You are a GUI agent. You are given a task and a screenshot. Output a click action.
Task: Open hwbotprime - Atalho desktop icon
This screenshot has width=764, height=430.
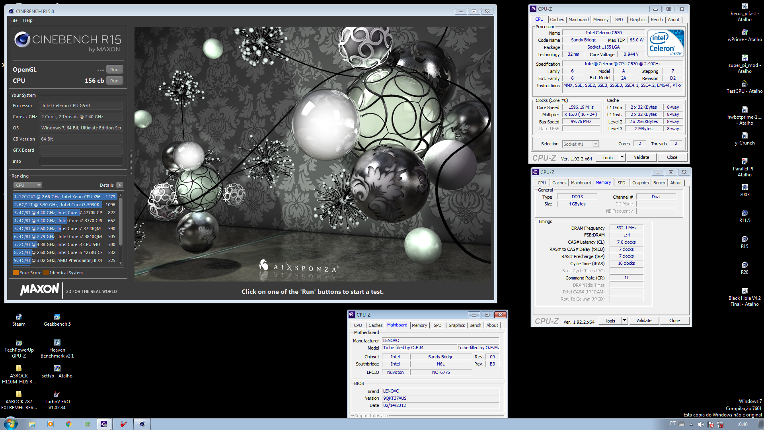click(745, 116)
